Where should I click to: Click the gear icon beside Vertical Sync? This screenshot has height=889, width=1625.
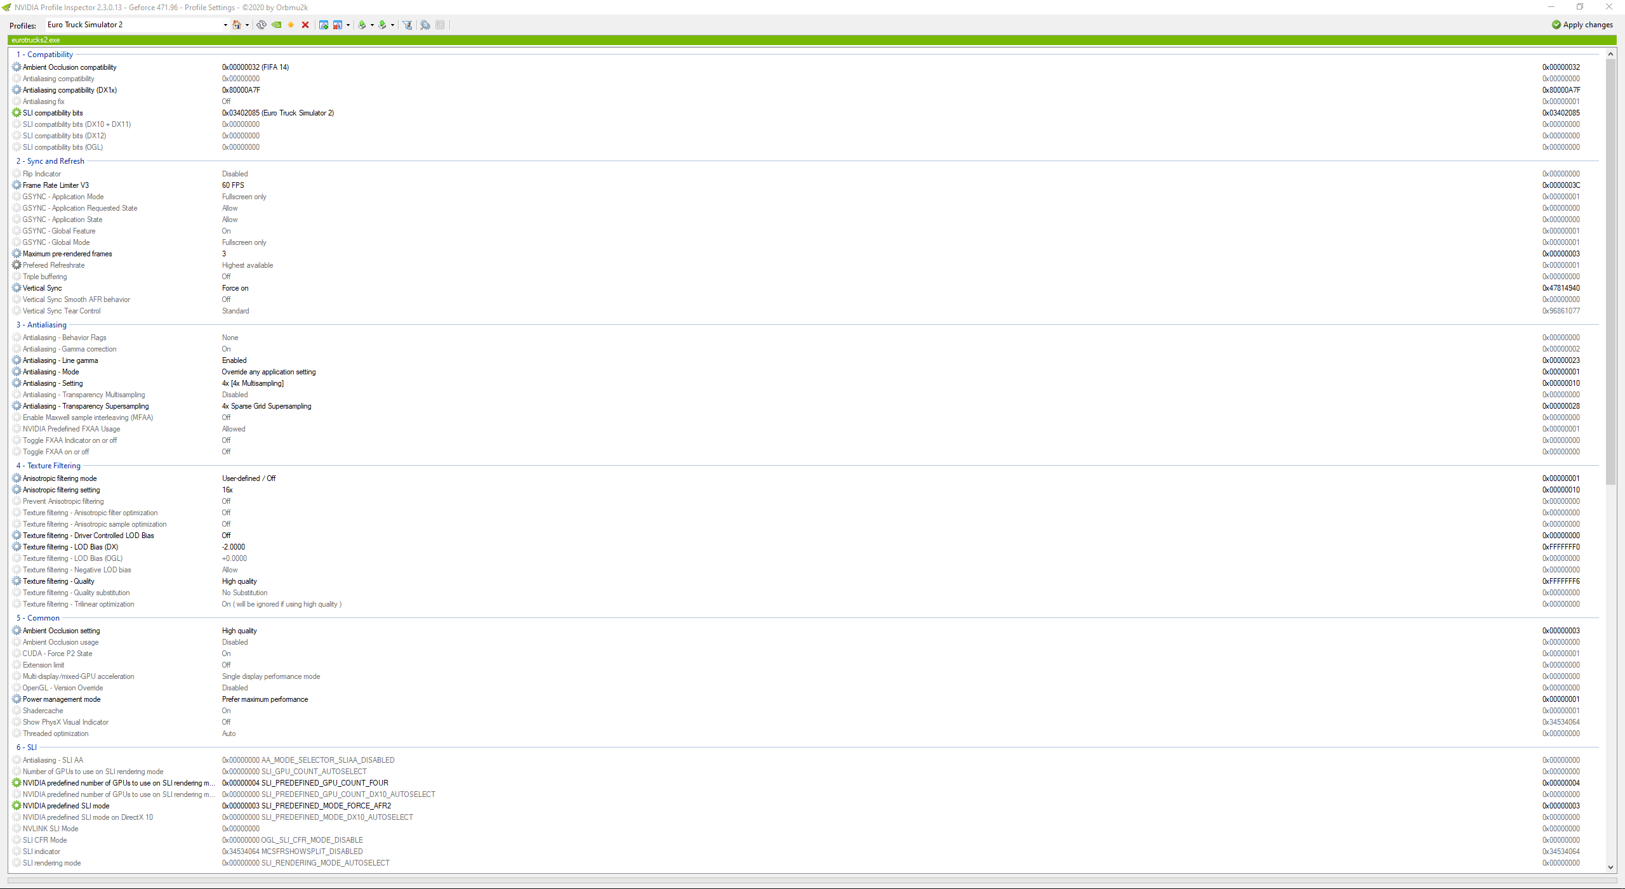[x=17, y=288]
